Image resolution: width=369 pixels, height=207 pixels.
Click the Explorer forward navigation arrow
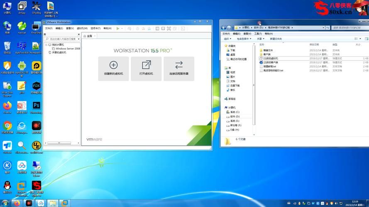[229, 28]
